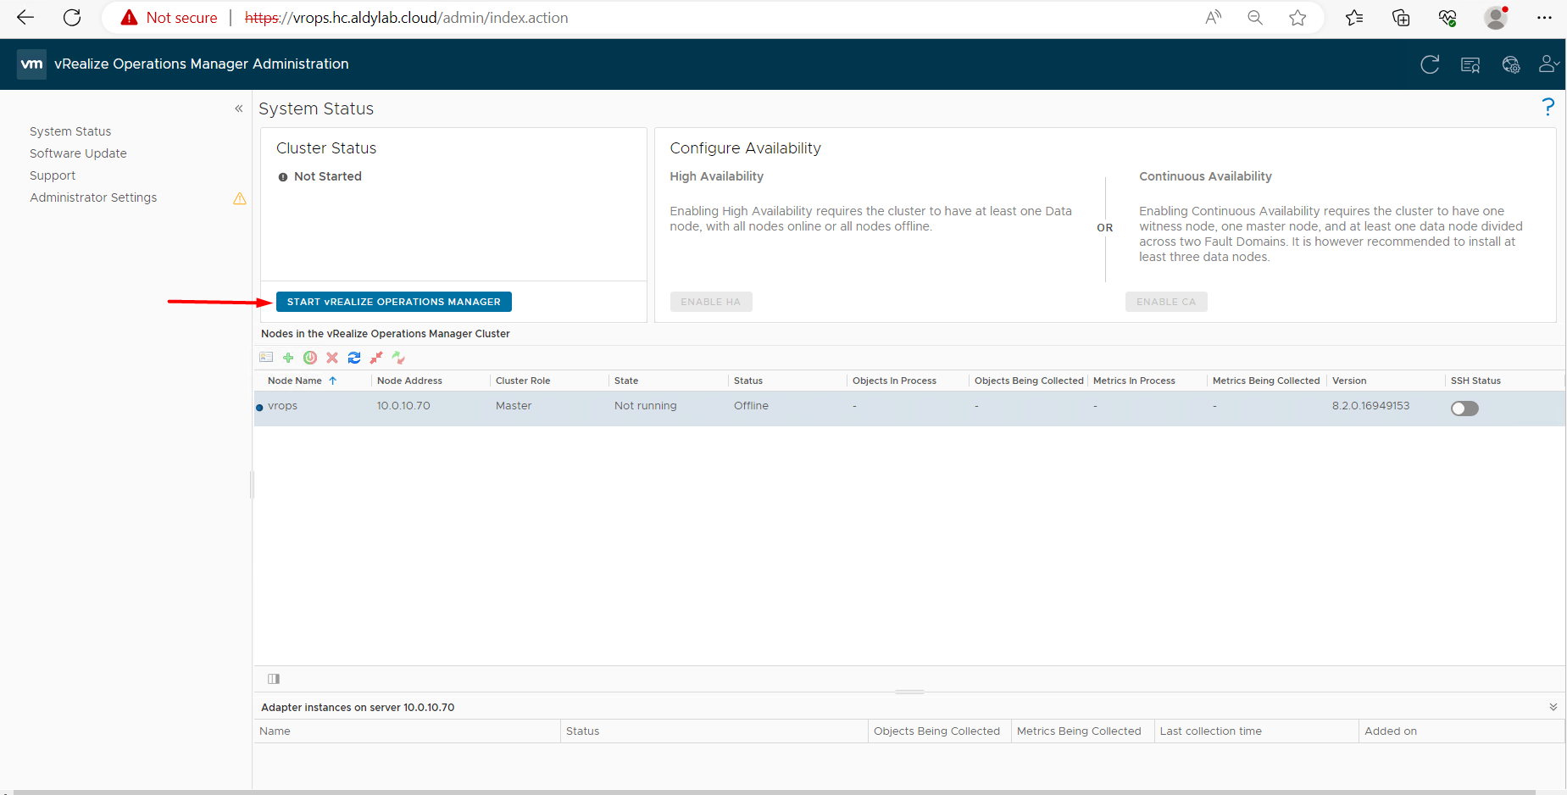Click the browser favorites star icon

(1297, 18)
